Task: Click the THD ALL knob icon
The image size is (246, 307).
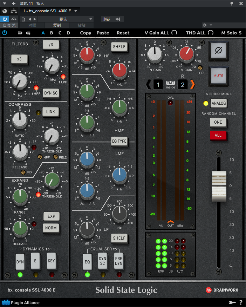Action: coord(211,33)
